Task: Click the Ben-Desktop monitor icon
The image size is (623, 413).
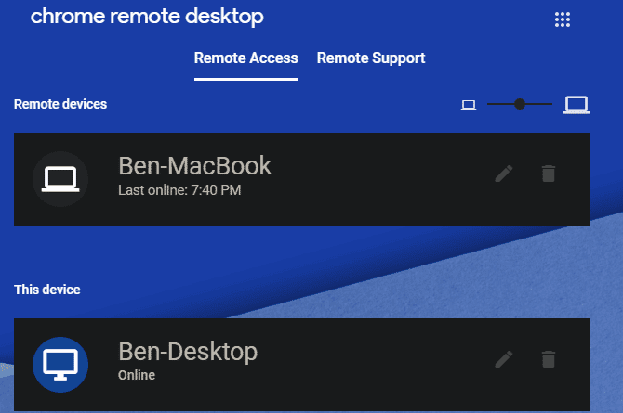Action: click(60, 365)
